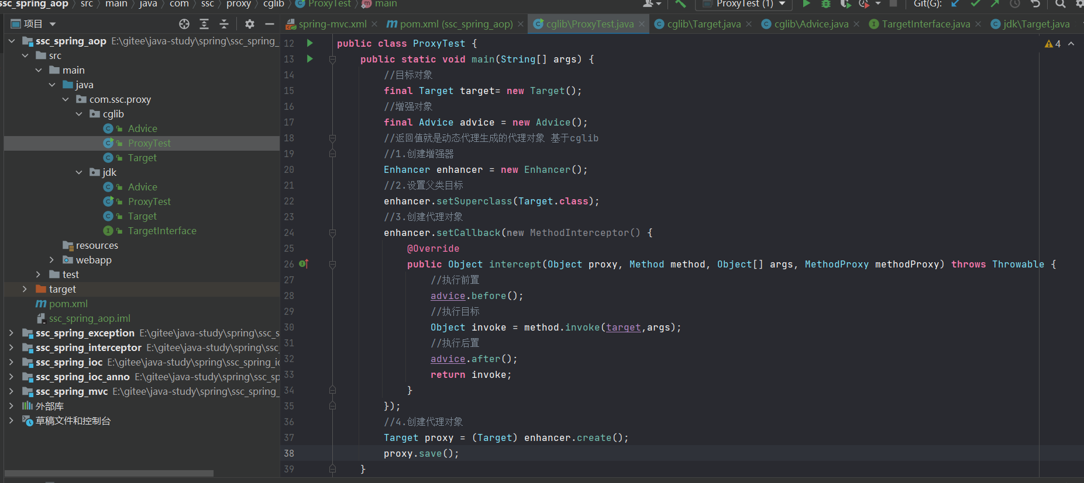Click the user account icon in toolbar
The width and height of the screenshot is (1084, 483).
[x=651, y=4]
